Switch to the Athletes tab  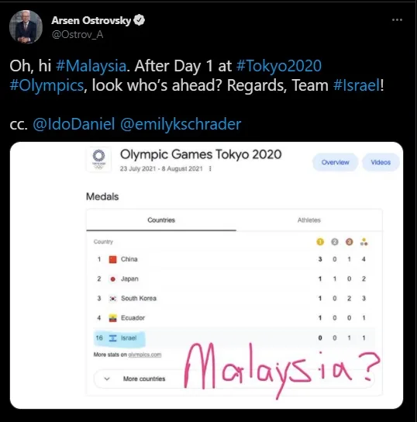[309, 220]
